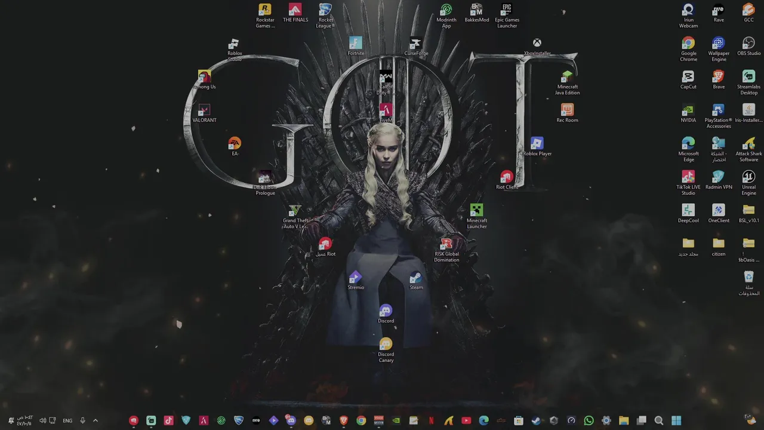Select the Brave desktop icon
The height and width of the screenshot is (430, 764).
coord(719,80)
